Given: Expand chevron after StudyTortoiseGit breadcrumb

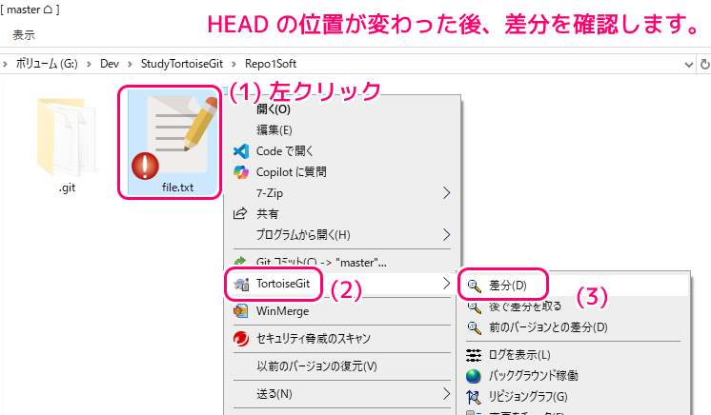Looking at the screenshot, I should click(234, 65).
